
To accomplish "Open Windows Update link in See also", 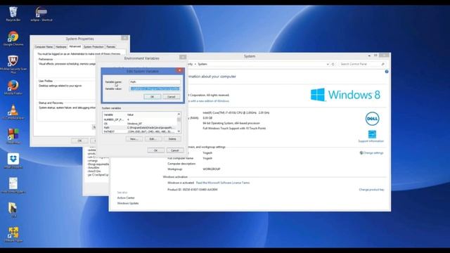I will [128, 203].
